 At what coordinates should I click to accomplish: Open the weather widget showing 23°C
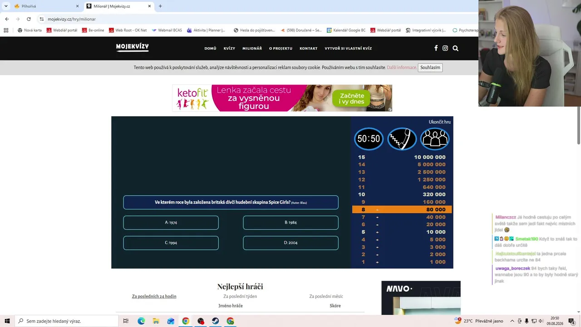(x=479, y=321)
